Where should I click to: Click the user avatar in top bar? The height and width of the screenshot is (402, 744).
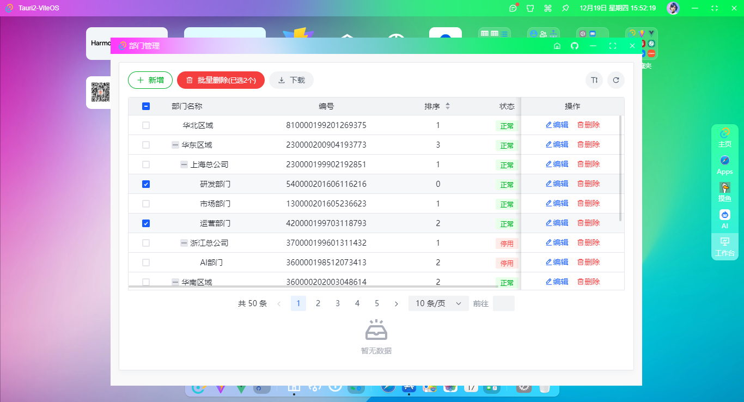673,8
